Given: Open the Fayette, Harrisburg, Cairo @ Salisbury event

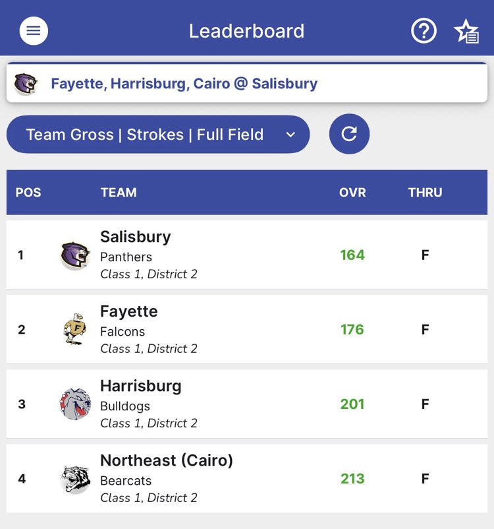Looking at the screenshot, I should coord(184,84).
